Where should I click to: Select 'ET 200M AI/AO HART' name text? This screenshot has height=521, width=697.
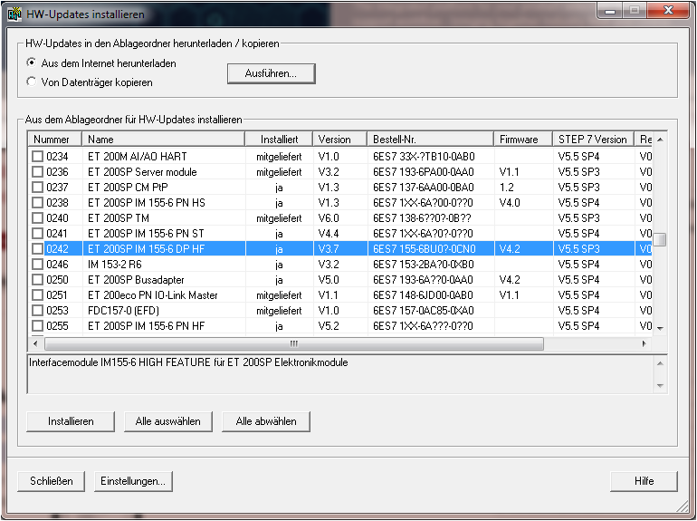click(138, 157)
